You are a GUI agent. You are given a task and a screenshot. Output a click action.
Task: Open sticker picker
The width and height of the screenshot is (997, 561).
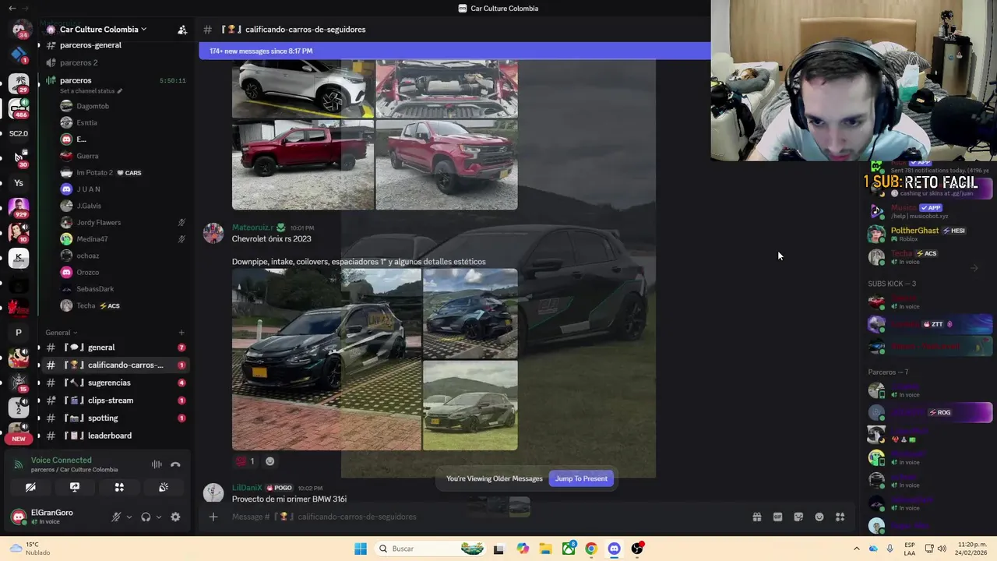tap(798, 517)
